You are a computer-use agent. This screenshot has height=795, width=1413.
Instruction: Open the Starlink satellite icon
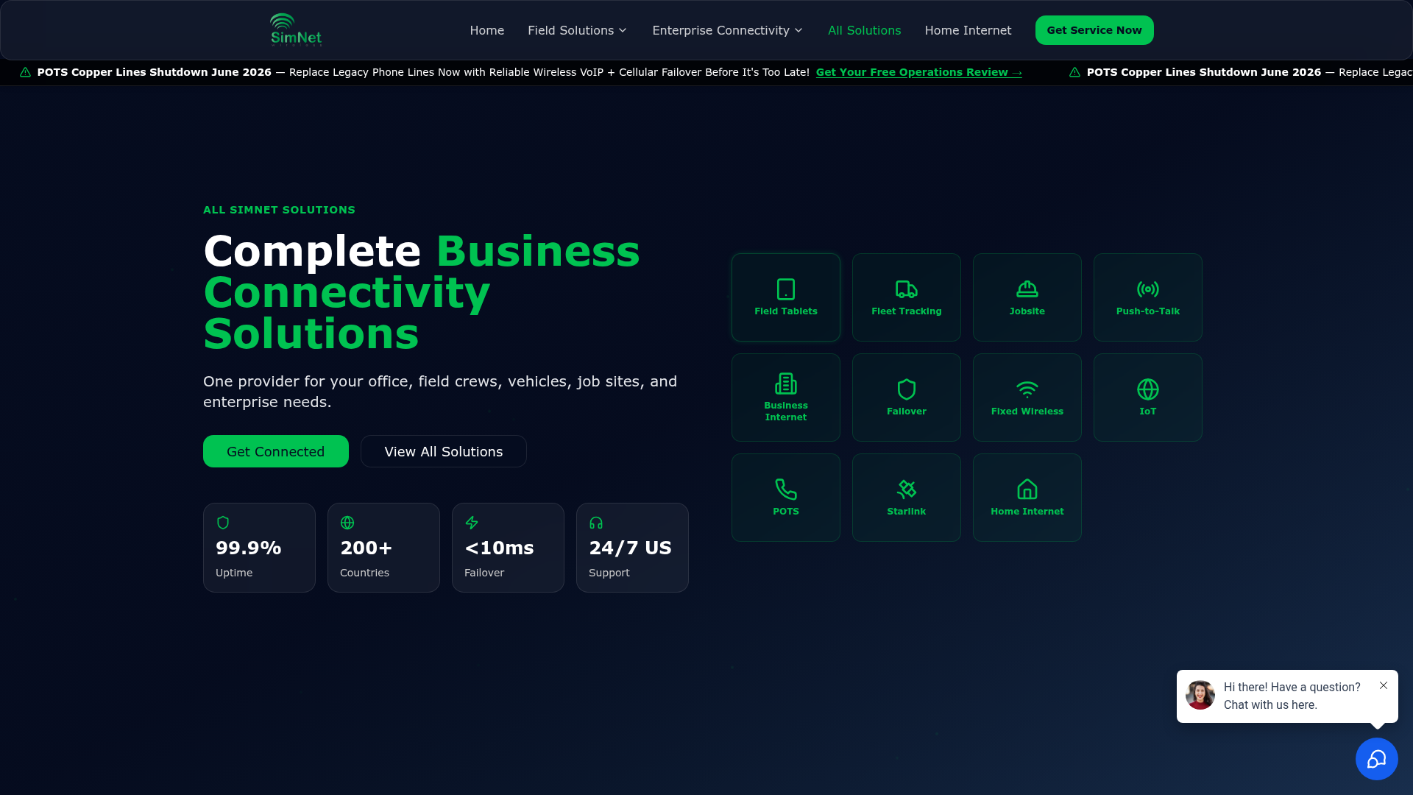click(907, 490)
